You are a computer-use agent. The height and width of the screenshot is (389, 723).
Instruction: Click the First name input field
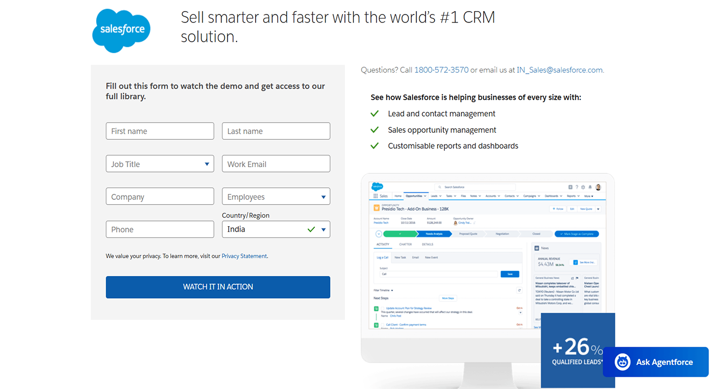[x=160, y=131]
